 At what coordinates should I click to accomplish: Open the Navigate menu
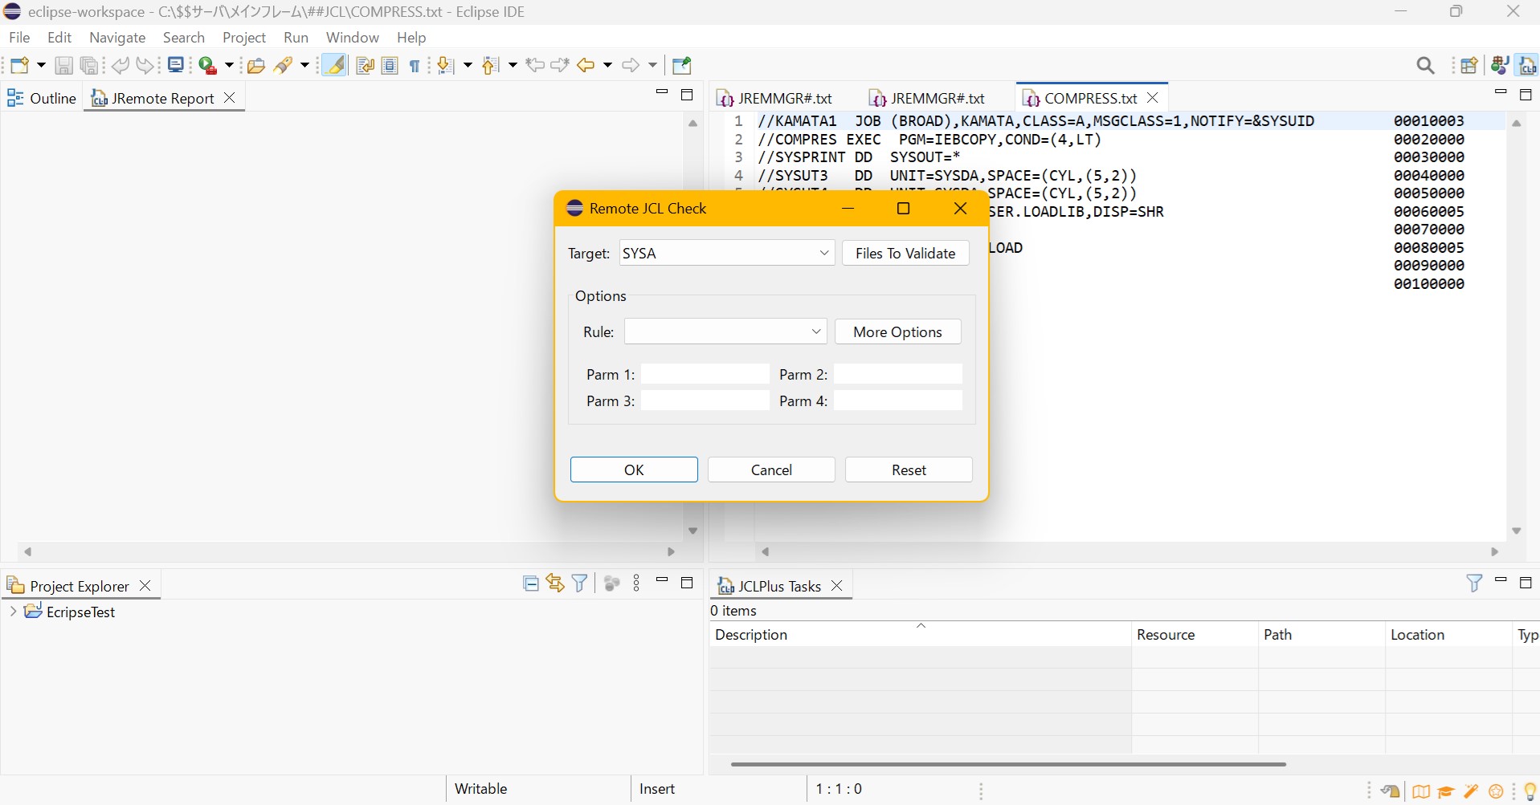click(x=117, y=38)
